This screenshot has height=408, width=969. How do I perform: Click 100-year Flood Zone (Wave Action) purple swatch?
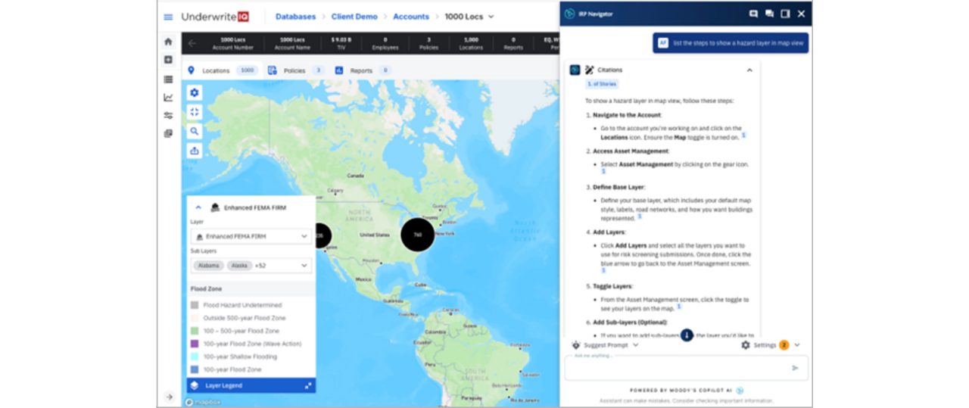coord(195,344)
